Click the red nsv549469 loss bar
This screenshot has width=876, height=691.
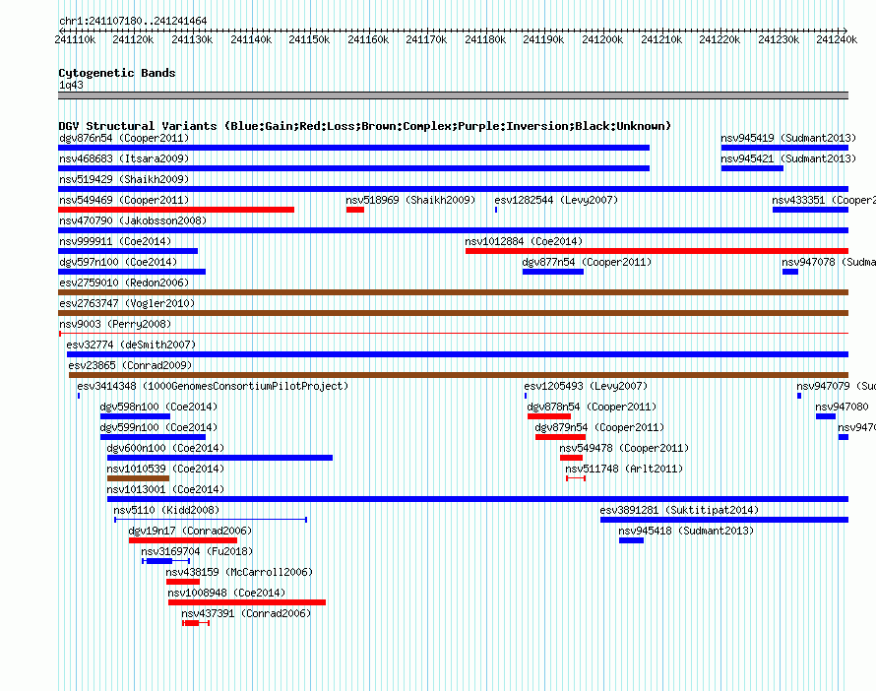(x=176, y=210)
